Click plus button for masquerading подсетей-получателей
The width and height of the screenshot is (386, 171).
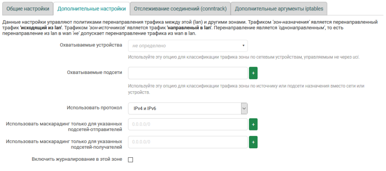(253, 142)
